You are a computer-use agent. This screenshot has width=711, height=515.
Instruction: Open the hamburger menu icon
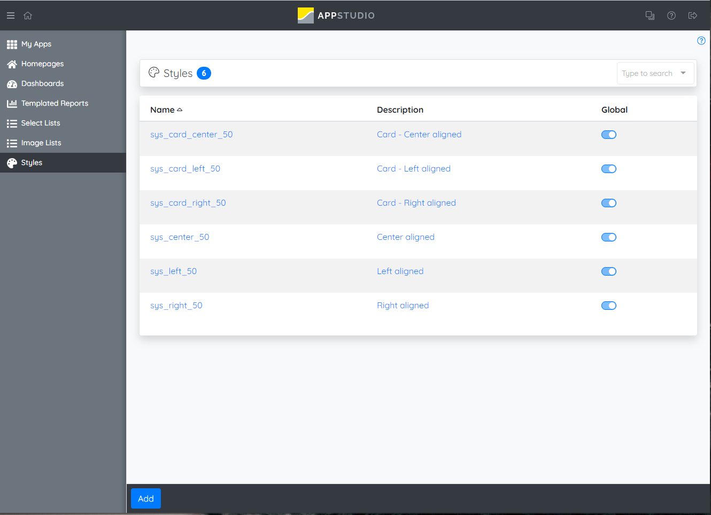11,15
